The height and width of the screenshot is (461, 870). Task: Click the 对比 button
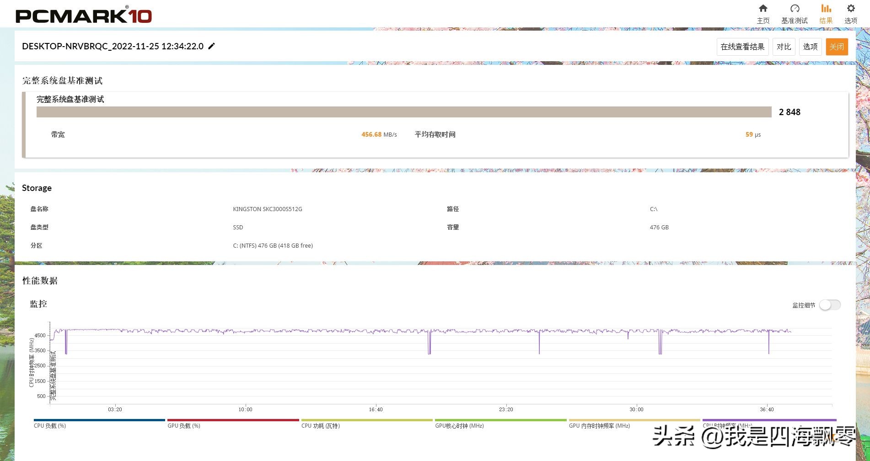784,47
